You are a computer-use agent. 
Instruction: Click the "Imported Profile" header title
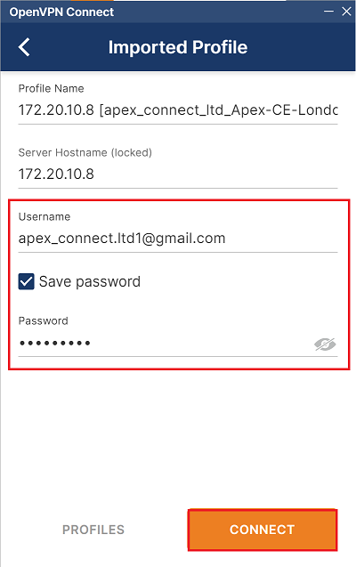pyautogui.click(x=178, y=47)
